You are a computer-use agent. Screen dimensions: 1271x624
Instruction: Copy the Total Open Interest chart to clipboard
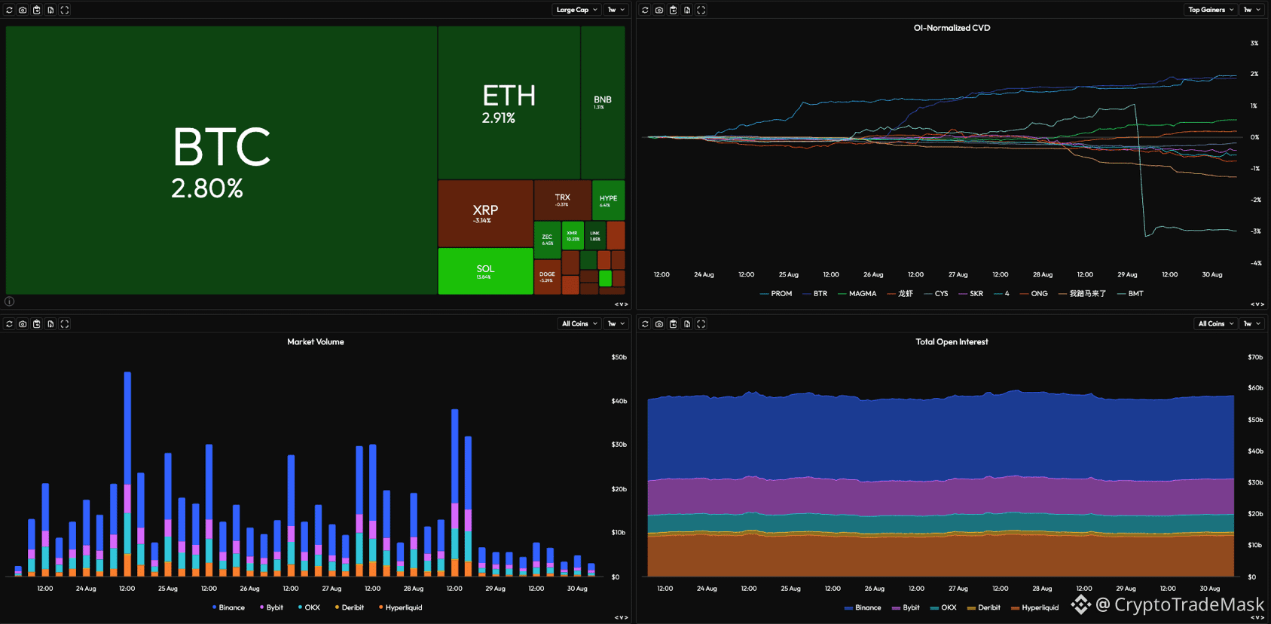[673, 324]
